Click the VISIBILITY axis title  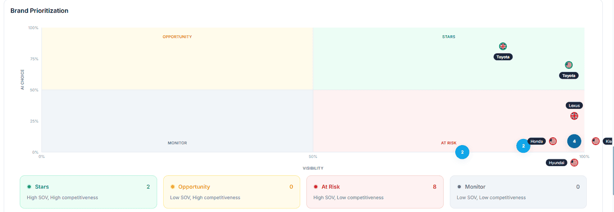(x=313, y=168)
